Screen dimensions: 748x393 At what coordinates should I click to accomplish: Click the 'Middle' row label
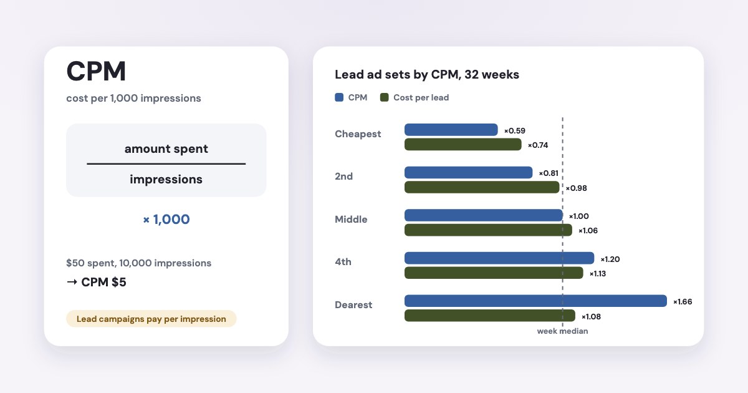(x=351, y=220)
